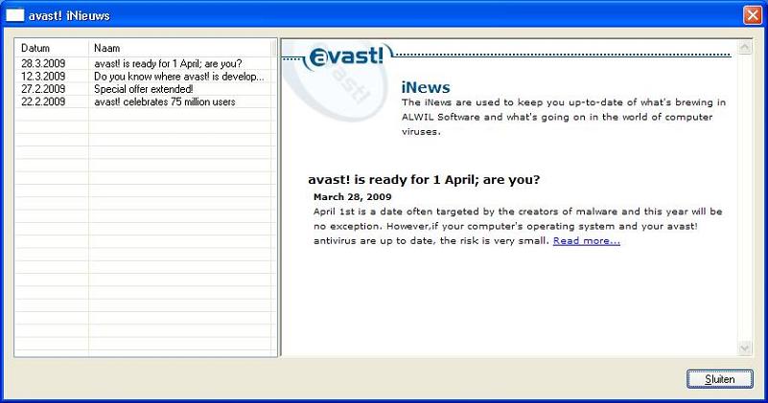Click the 22.2.2009 date cell
Image resolution: width=768 pixels, height=403 pixels.
43,101
